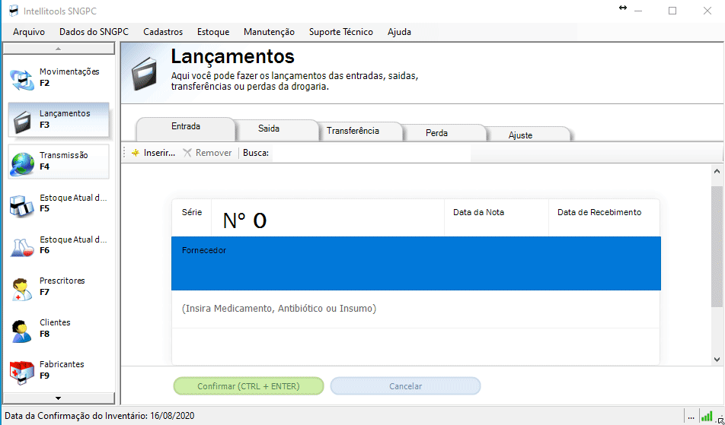This screenshot has height=425, width=725.
Task: Open the Suporte Técnico menu
Action: 340,32
